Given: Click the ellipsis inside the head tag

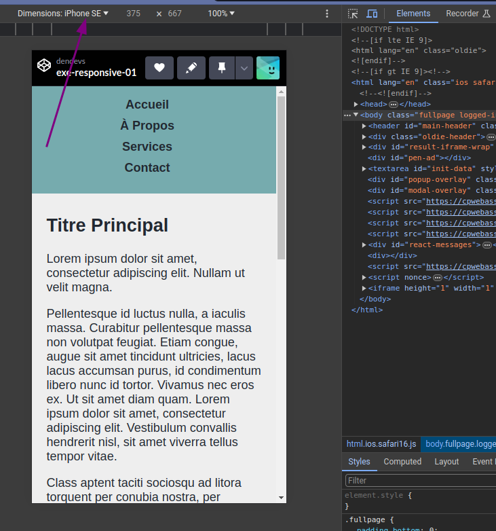Looking at the screenshot, I should [x=394, y=104].
